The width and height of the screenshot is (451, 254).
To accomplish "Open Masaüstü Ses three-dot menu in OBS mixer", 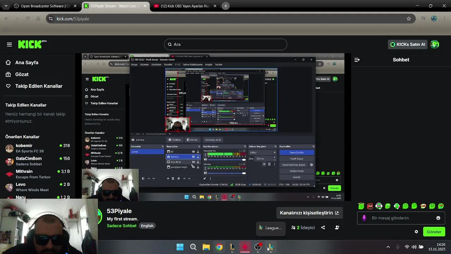I will [205, 155].
